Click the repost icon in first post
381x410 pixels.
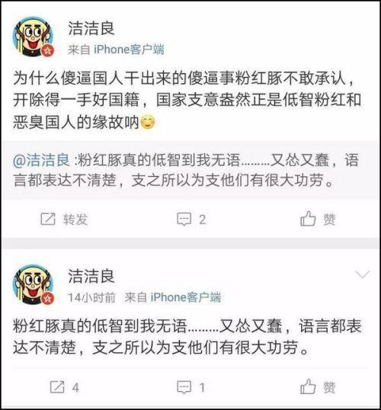tap(48, 219)
